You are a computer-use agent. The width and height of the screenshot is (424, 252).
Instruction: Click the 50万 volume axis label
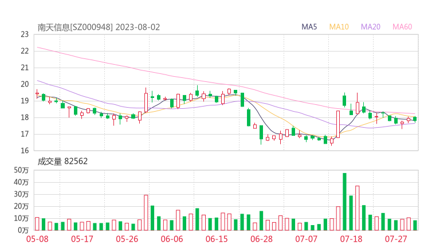tap(21, 170)
